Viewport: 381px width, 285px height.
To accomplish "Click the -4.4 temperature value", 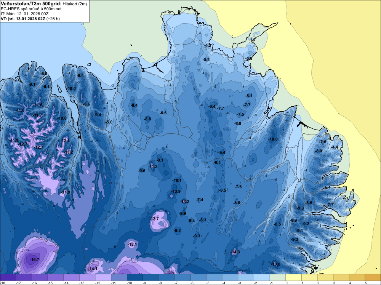I will (x=335, y=147).
